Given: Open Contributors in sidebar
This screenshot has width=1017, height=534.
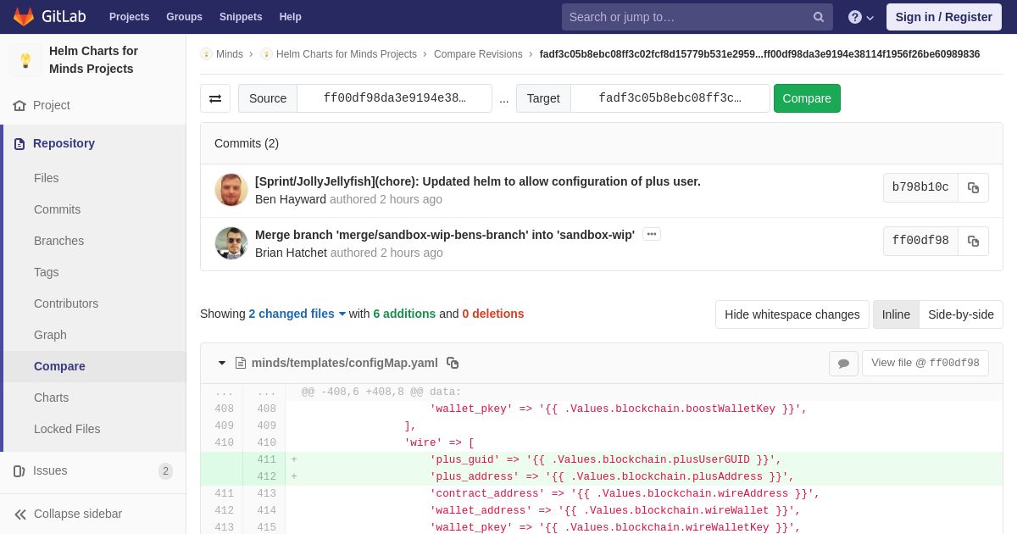Looking at the screenshot, I should (x=66, y=303).
